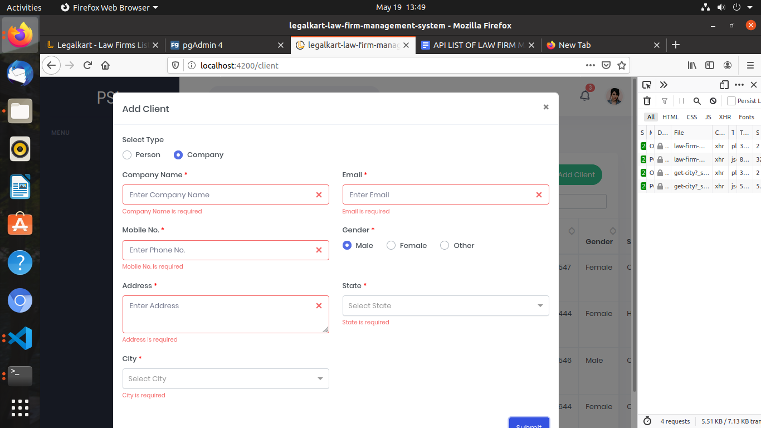Viewport: 761px width, 428px height.
Task: Open the Firefox home page icon
Action: click(105, 65)
